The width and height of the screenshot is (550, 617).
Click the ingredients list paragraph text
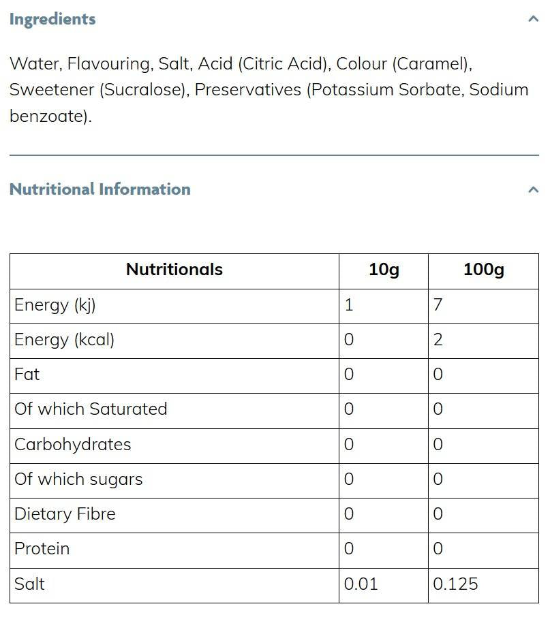(269, 90)
